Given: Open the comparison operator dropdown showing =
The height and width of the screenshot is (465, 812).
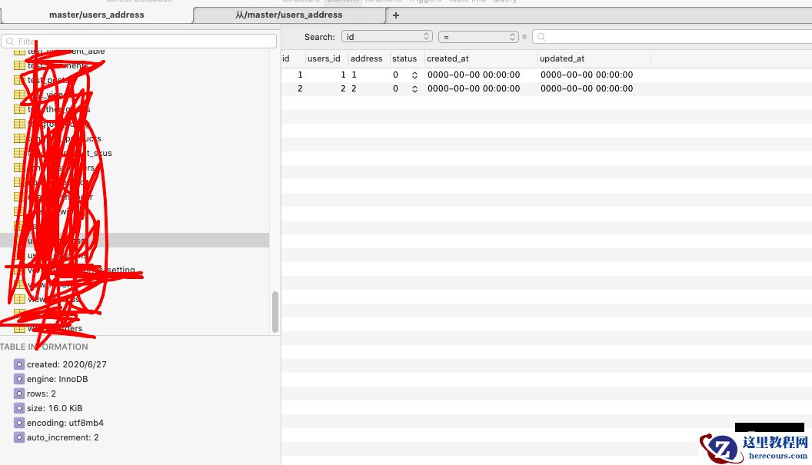Looking at the screenshot, I should pyautogui.click(x=478, y=37).
